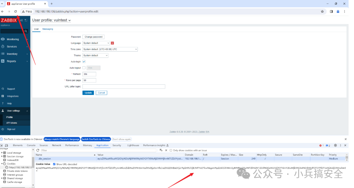Open the DevTools Elements tab
The width and height of the screenshot is (354, 188).
pyautogui.click(x=18, y=146)
